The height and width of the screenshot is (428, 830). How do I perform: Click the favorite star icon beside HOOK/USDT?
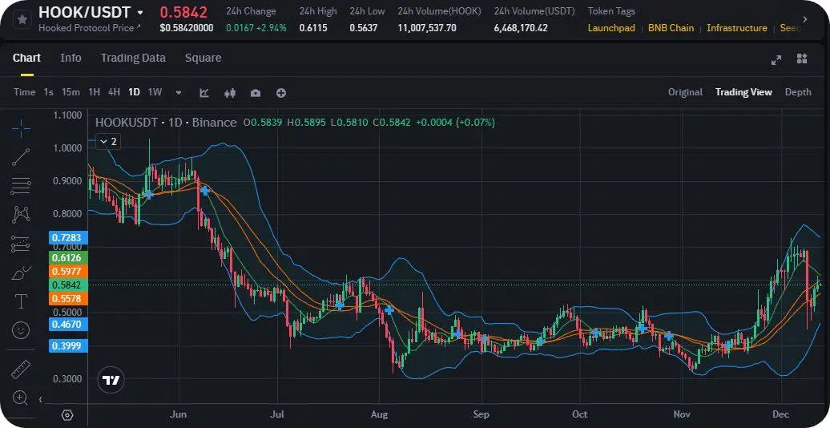pos(22,19)
